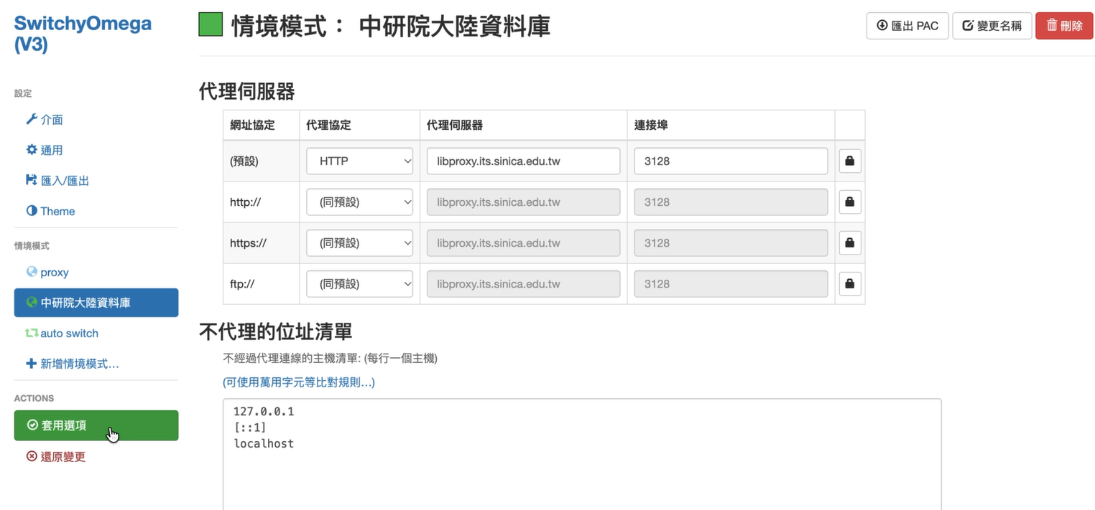Open the (預設) row protocol dropdown
1095x510 pixels.
pyautogui.click(x=359, y=161)
